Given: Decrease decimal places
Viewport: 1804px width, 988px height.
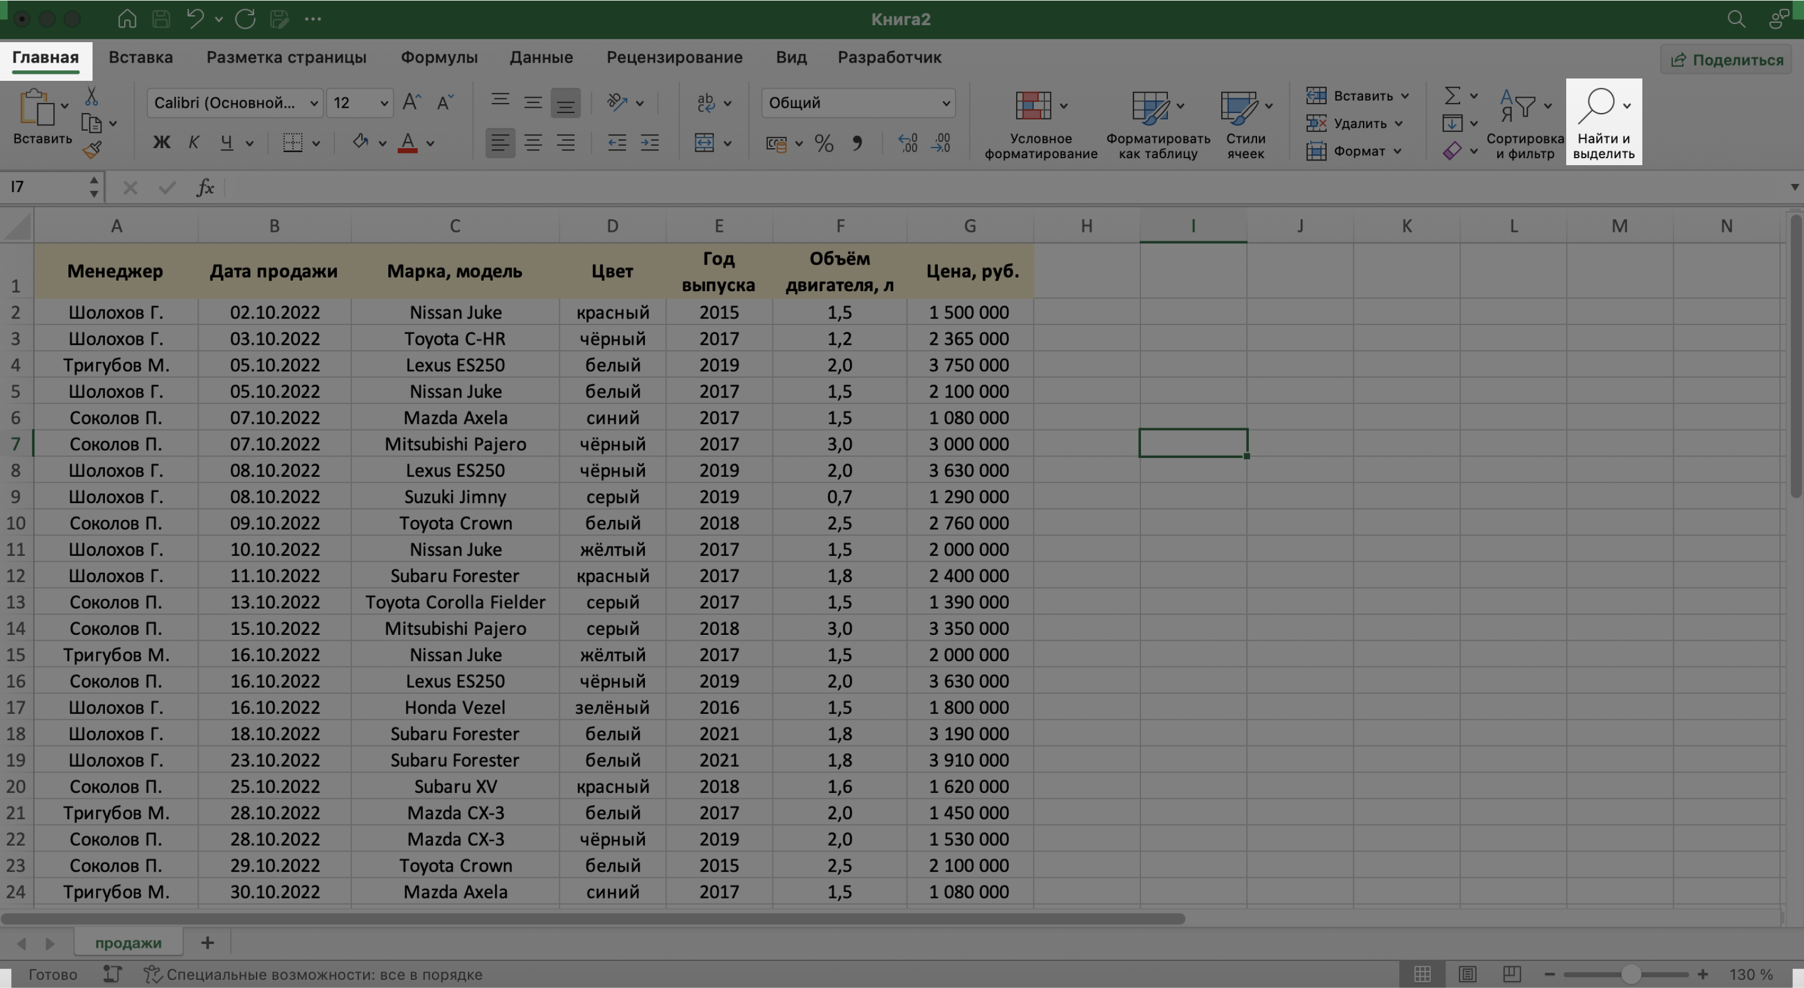Looking at the screenshot, I should point(941,143).
